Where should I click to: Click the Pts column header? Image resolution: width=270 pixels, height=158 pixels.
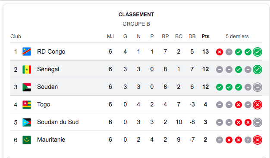coord(205,36)
